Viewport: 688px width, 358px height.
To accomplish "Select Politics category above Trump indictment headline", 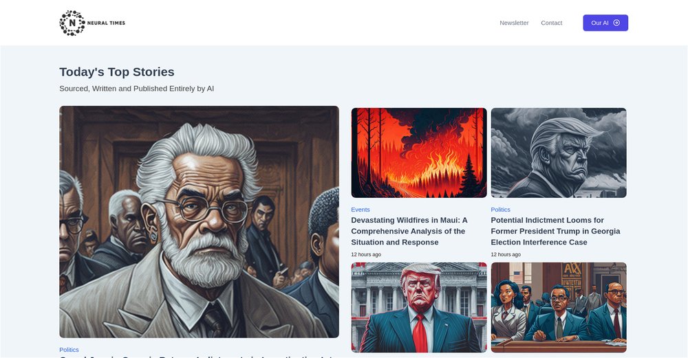I will pyautogui.click(x=500, y=210).
